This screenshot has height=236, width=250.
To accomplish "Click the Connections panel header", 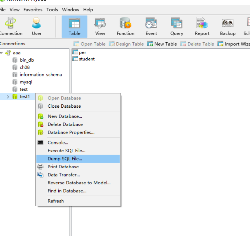I will [x=13, y=44].
